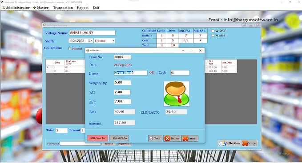Close the collection dialog with X
The width and height of the screenshot is (302, 163).
(200, 50)
